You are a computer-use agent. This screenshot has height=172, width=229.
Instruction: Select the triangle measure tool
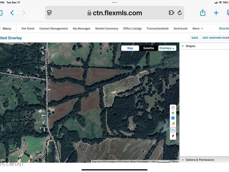173,123
